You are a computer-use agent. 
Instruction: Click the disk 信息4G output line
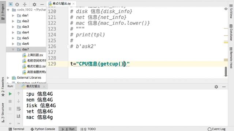pos(41,106)
